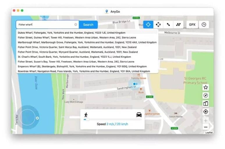Select Dukes Wharf, Fishergate, York suggestion
Screen dimensions: 225x149
click(x=72, y=33)
